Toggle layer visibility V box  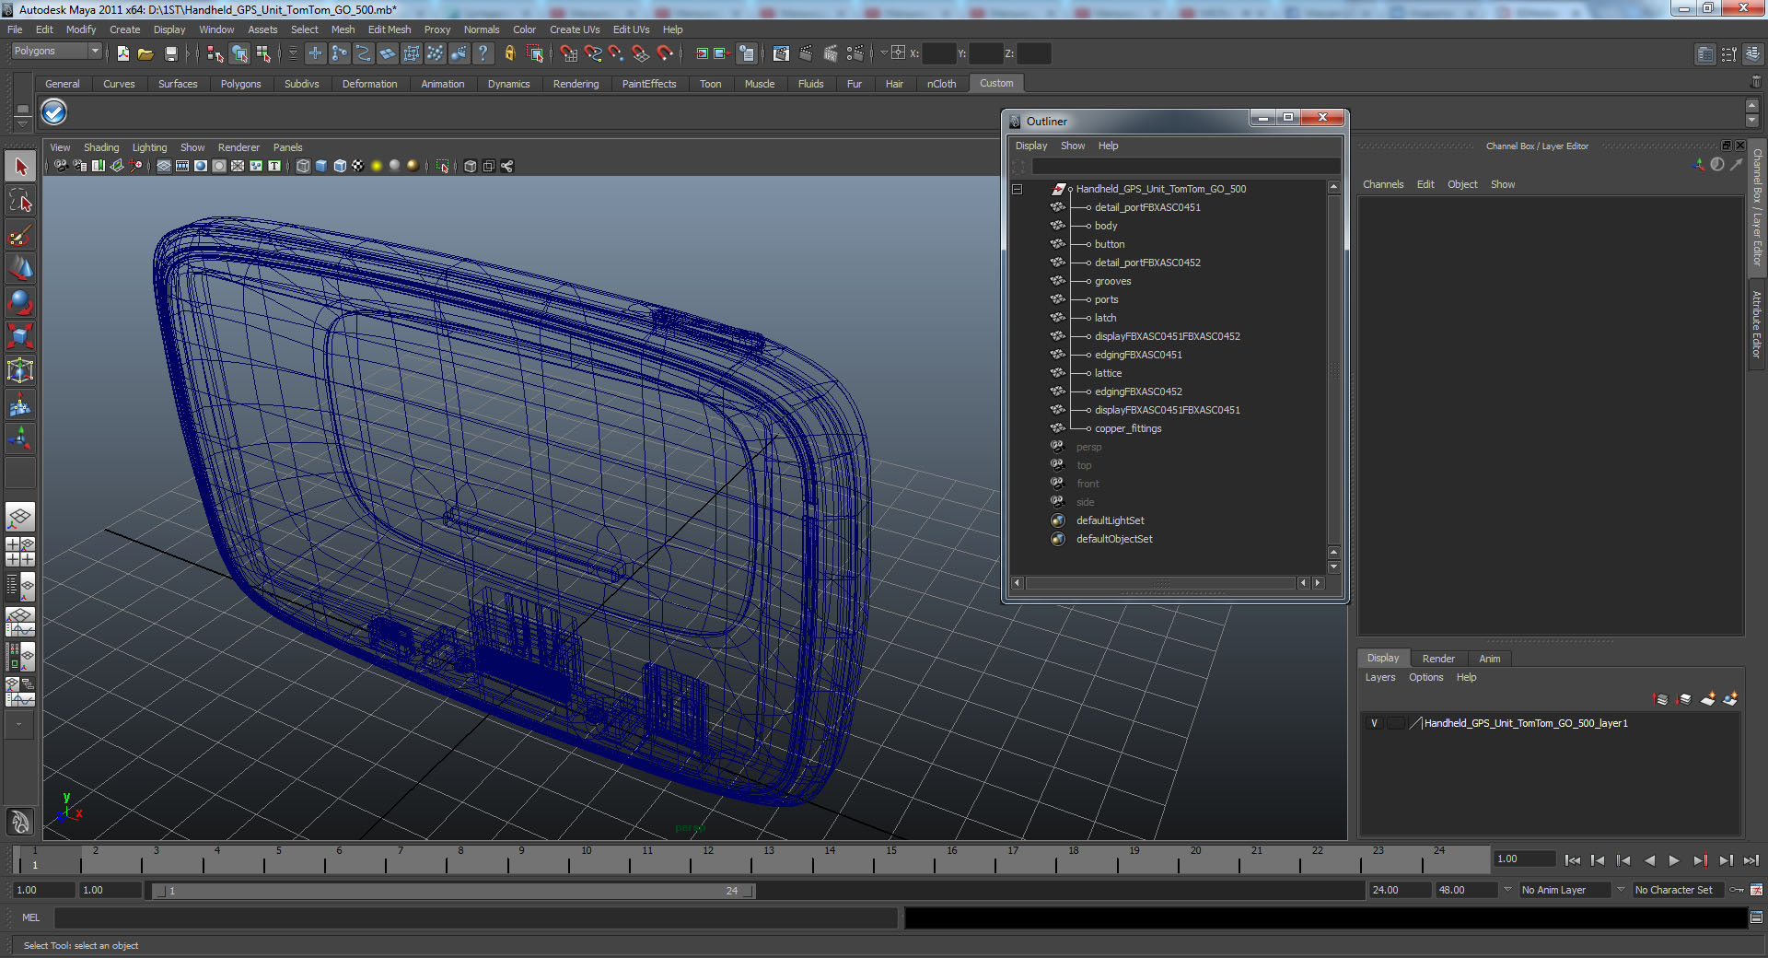pyautogui.click(x=1375, y=723)
